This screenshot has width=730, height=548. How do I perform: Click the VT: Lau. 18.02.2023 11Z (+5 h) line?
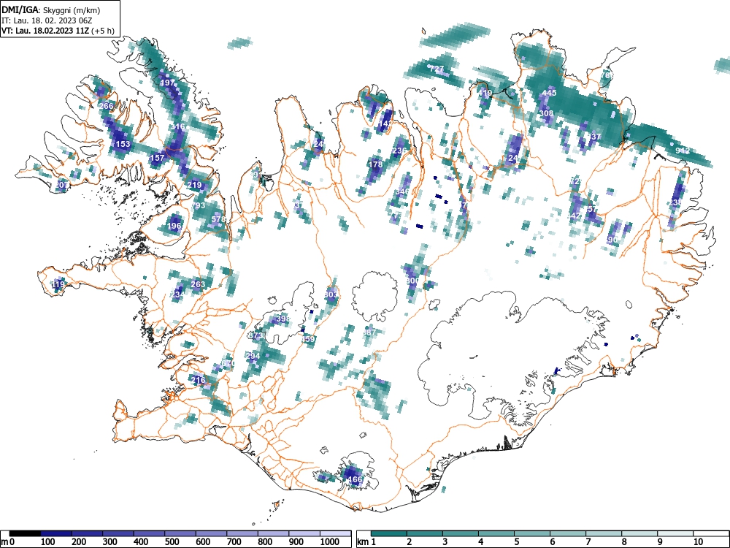(x=58, y=31)
